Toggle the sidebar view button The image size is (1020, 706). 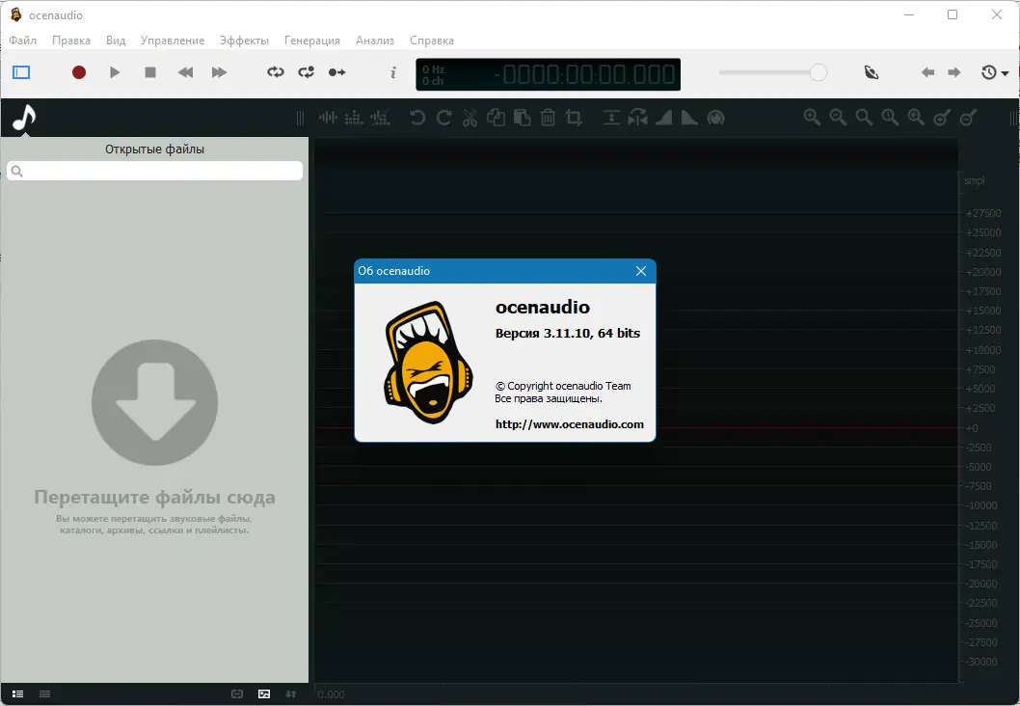pos(21,72)
